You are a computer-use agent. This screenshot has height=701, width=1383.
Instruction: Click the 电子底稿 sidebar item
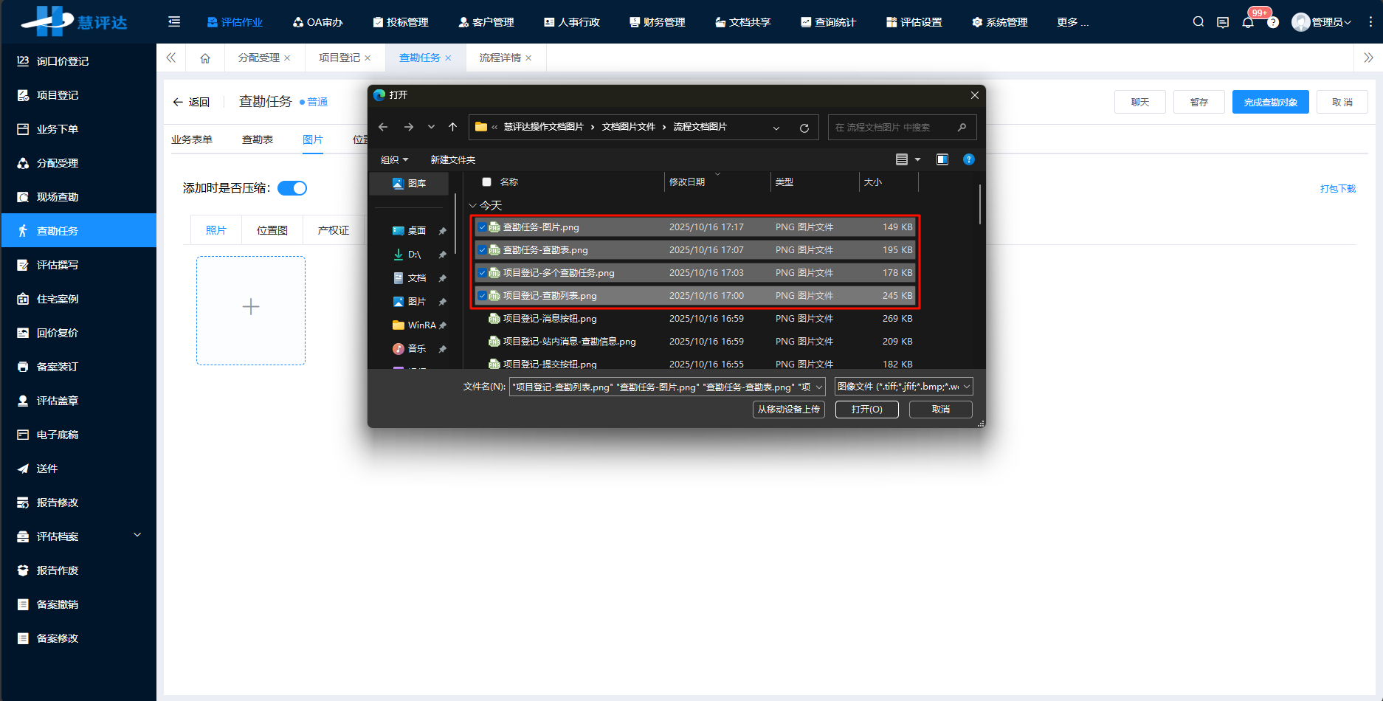point(56,434)
